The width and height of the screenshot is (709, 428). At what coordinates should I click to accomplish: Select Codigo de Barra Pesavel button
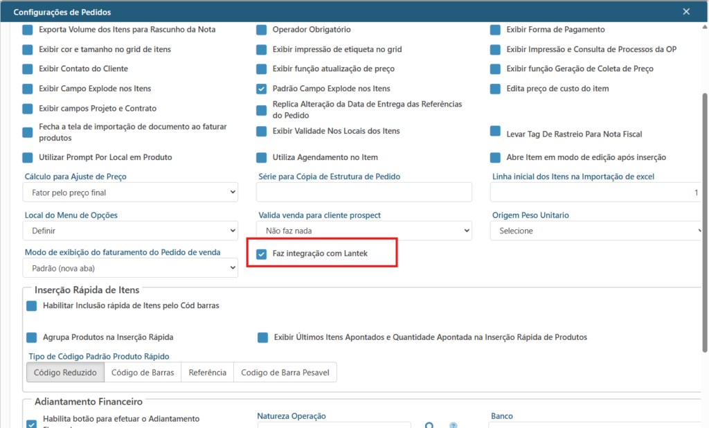285,373
